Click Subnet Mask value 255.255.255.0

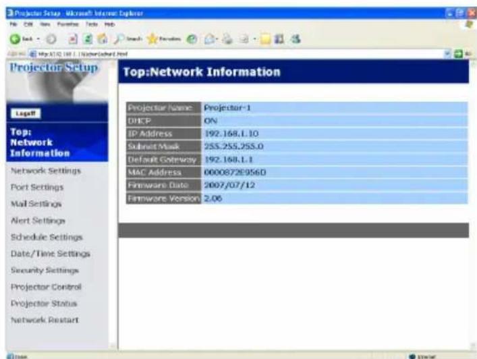click(x=233, y=146)
